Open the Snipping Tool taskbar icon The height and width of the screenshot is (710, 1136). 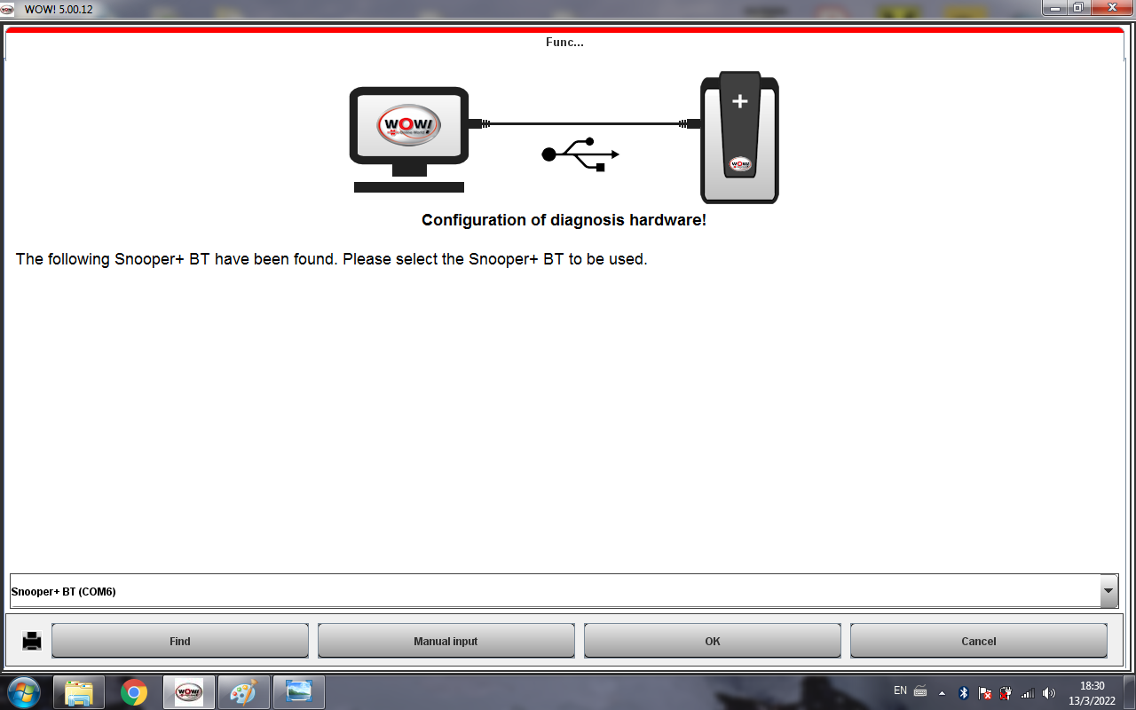(298, 692)
